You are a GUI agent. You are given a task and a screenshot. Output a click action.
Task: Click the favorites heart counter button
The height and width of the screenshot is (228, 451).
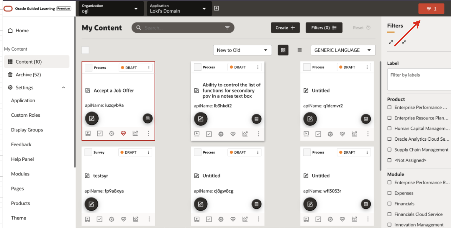[431, 9]
